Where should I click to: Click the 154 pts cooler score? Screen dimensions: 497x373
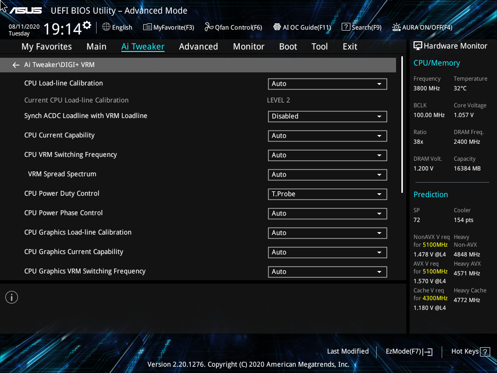pos(464,220)
